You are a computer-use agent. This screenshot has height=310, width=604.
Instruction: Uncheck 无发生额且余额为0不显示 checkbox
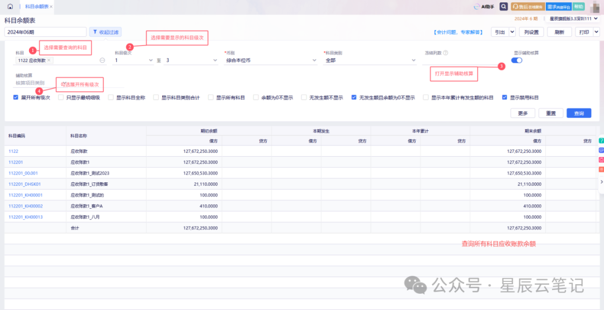(x=354, y=97)
